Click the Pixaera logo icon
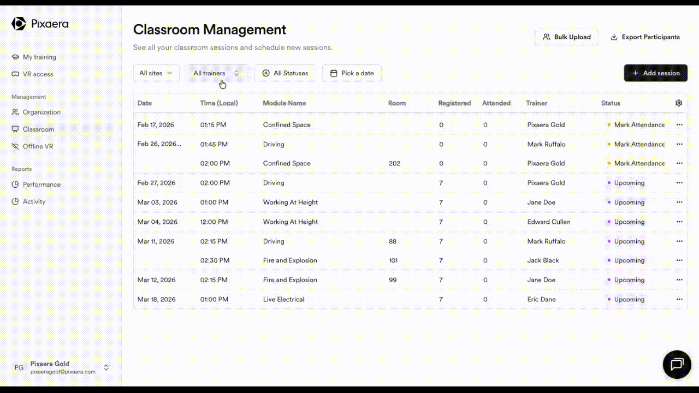The image size is (699, 393). (19, 23)
